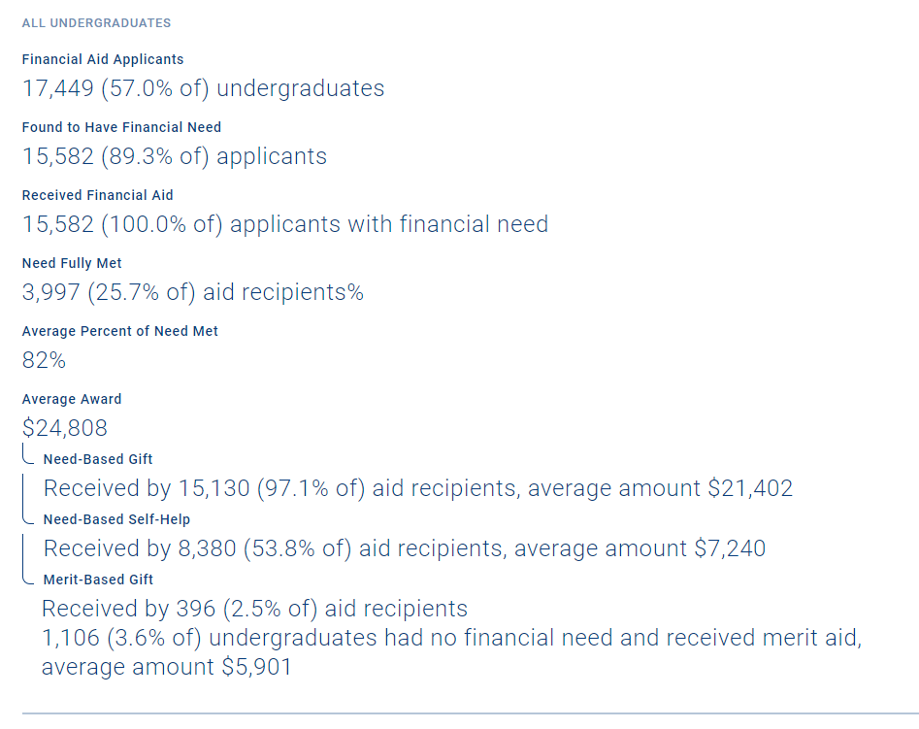919x729 pixels.
Task: Select the Received by 396 (2.5% of) line
Action: (x=254, y=609)
